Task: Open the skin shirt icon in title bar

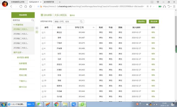Action: 158,2
